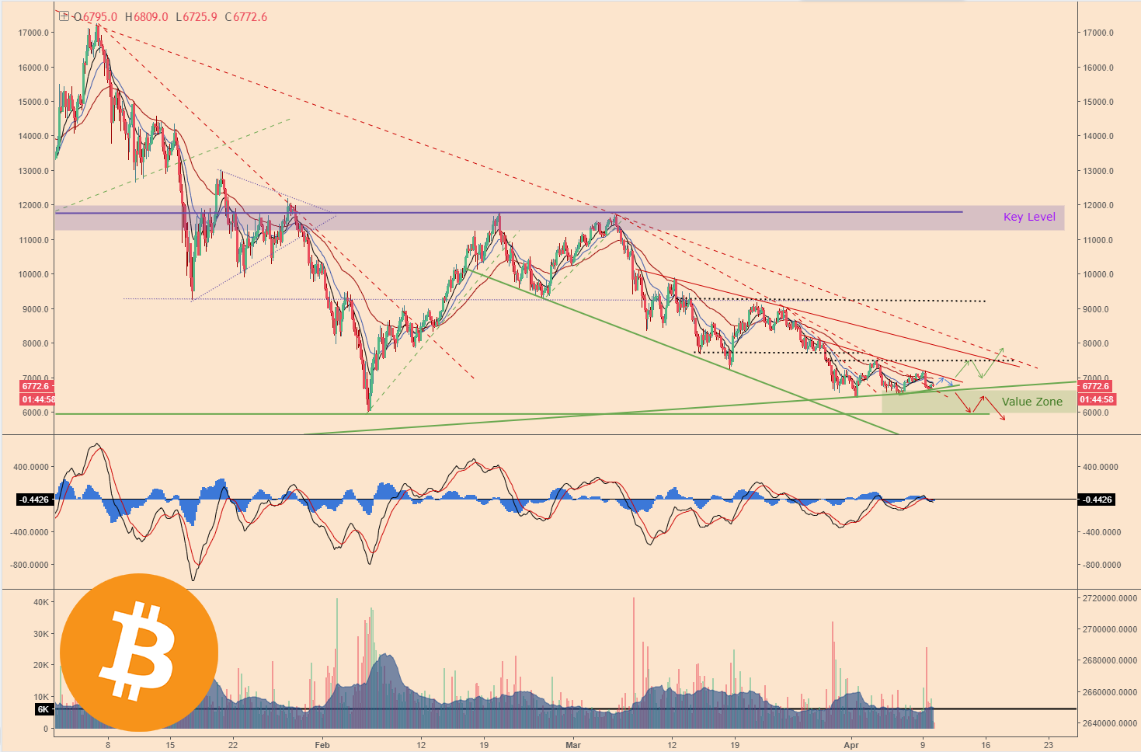Click date 9 on time axis
This screenshot has width=1141, height=752.
[923, 745]
